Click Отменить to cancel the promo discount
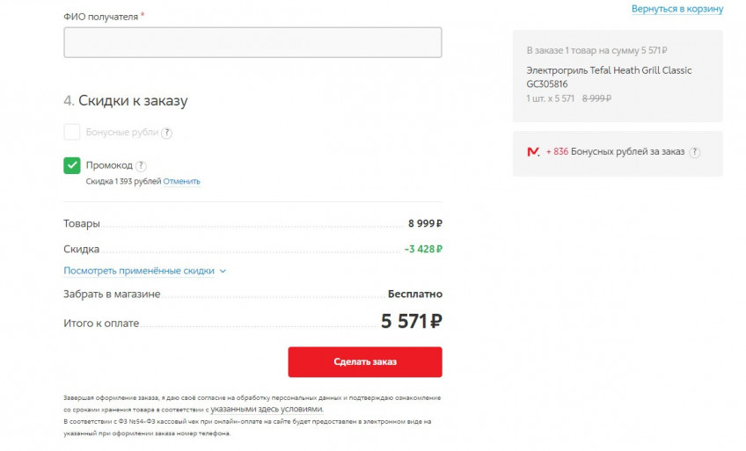 181,181
